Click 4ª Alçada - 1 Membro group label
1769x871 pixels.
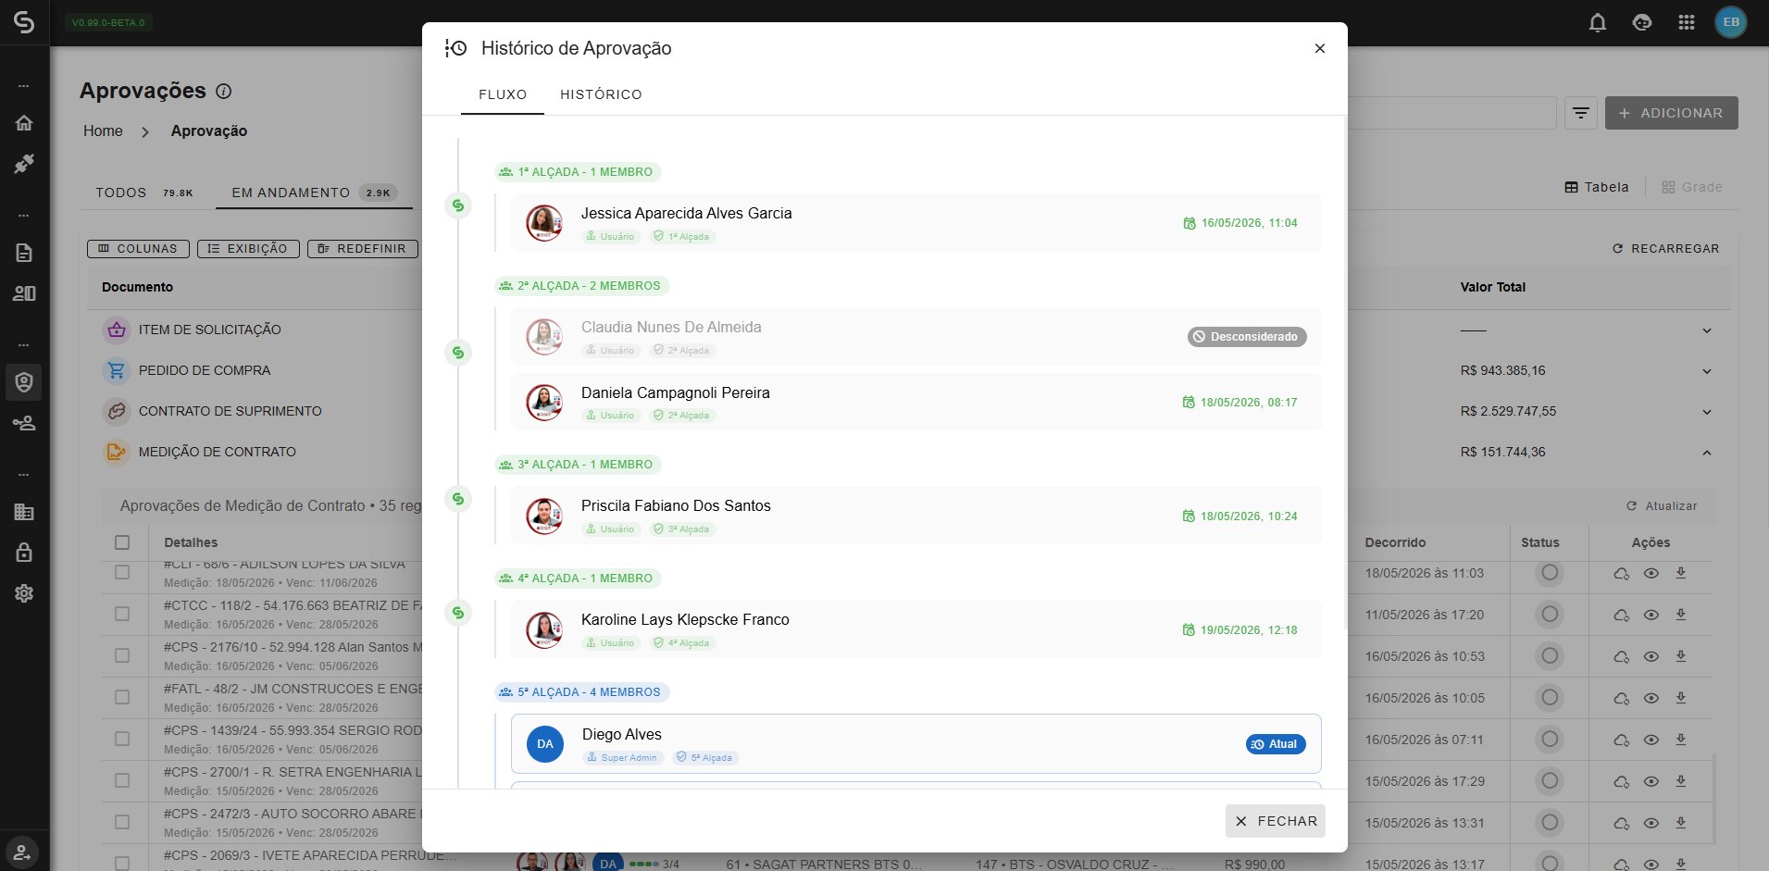pos(578,579)
